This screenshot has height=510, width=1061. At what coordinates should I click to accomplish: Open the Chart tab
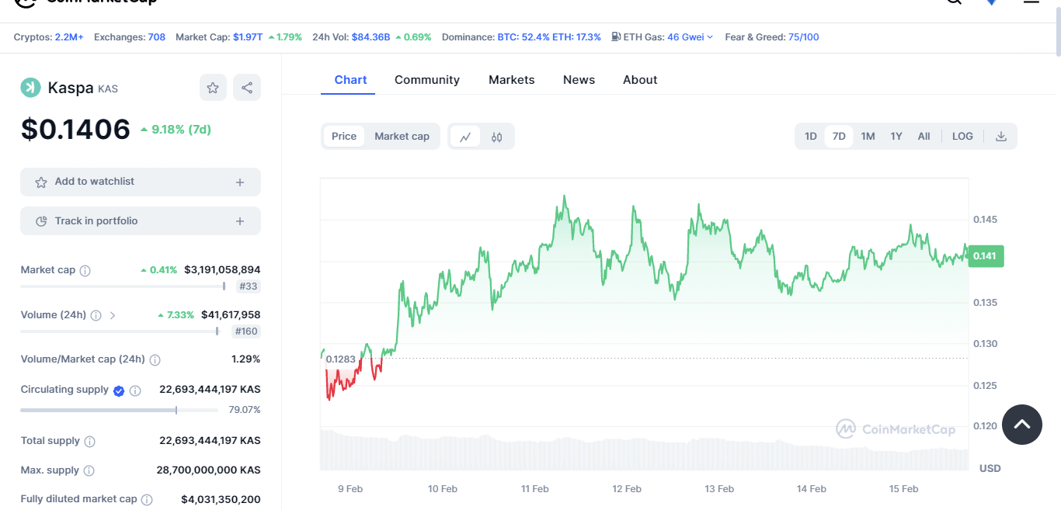(350, 80)
